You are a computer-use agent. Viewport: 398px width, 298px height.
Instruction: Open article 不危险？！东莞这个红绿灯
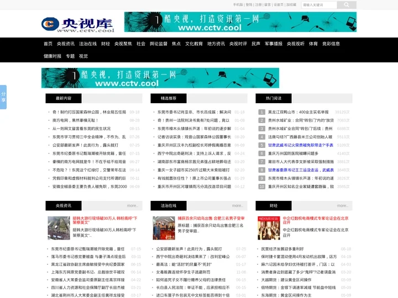[x=89, y=170]
